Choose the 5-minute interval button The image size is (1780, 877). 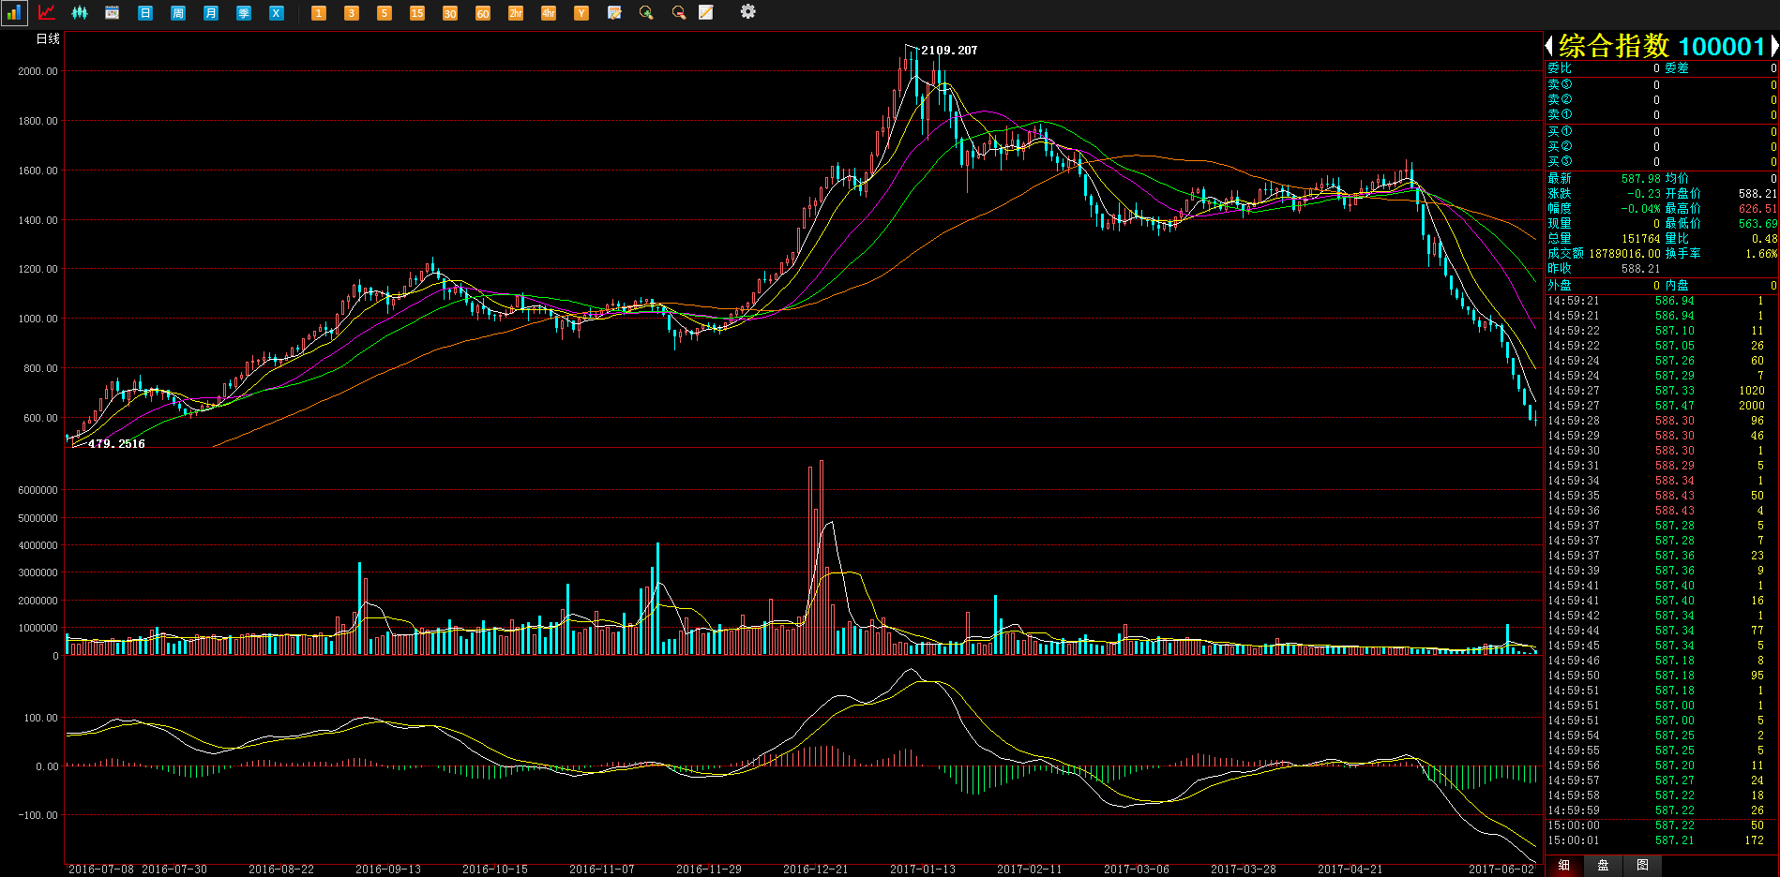click(x=385, y=12)
